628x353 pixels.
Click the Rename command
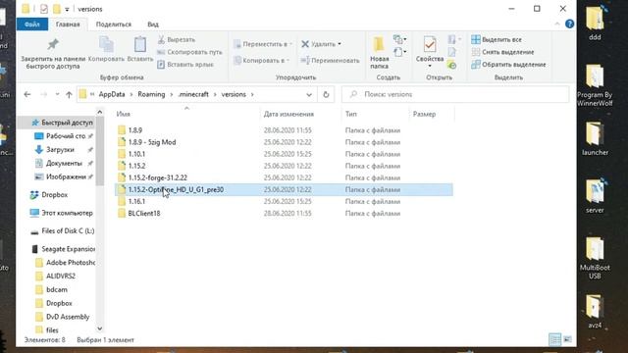click(x=330, y=61)
